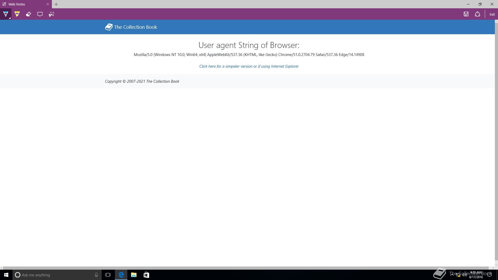This screenshot has height=280, width=498.
Task: Save the Web Note
Action: (x=466, y=14)
